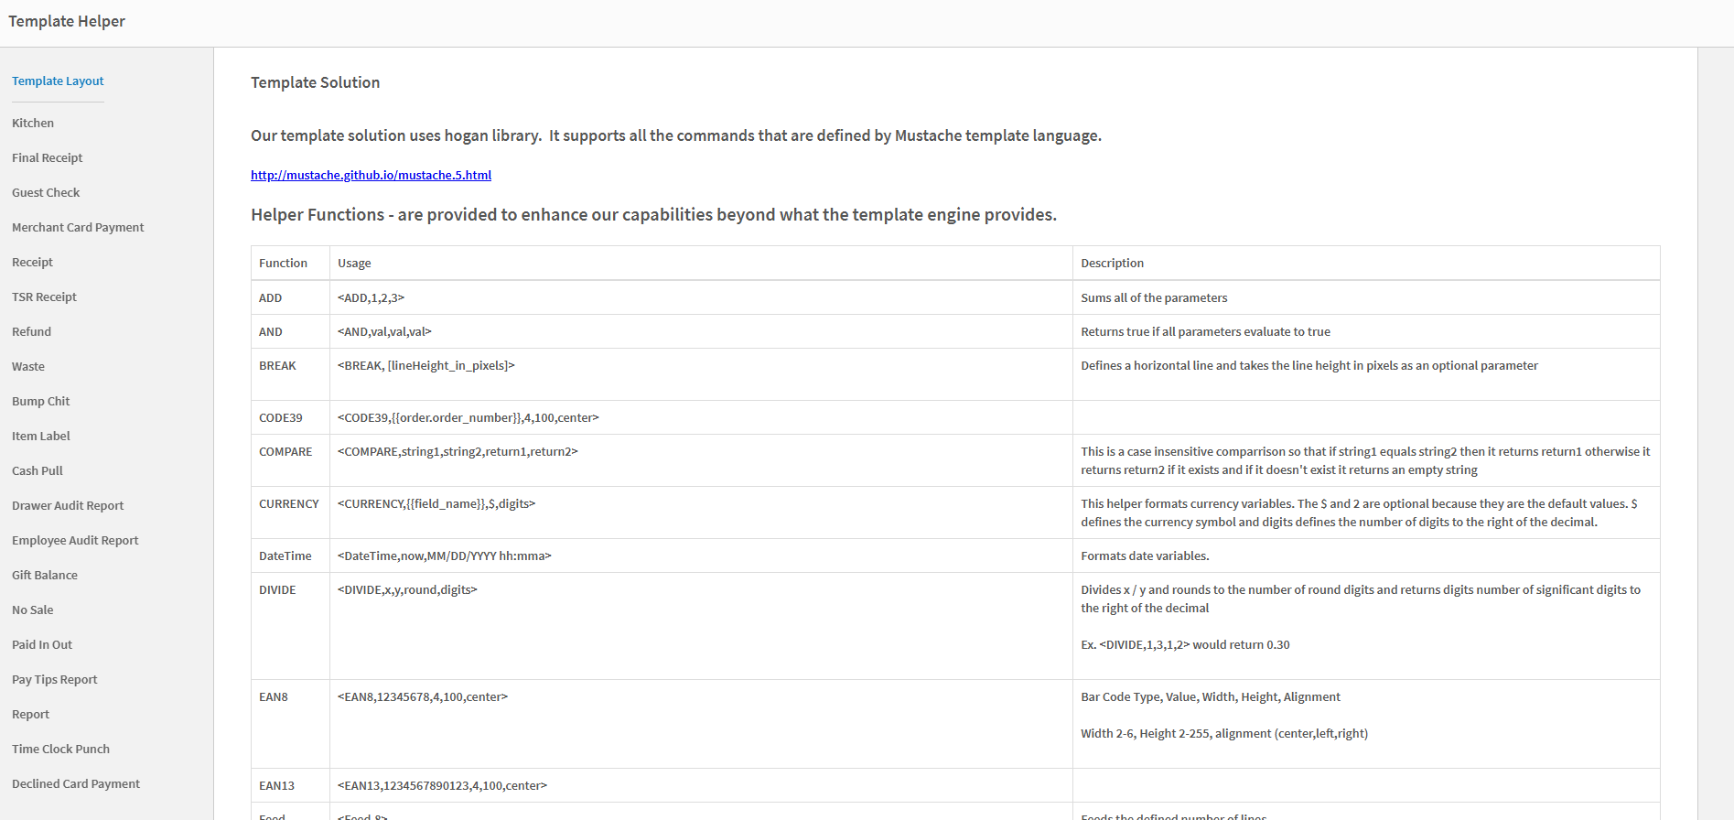View the Refund template page
The height and width of the screenshot is (820, 1734).
pyautogui.click(x=31, y=331)
